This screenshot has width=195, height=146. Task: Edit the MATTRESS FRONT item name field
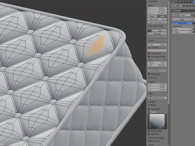click(159, 98)
